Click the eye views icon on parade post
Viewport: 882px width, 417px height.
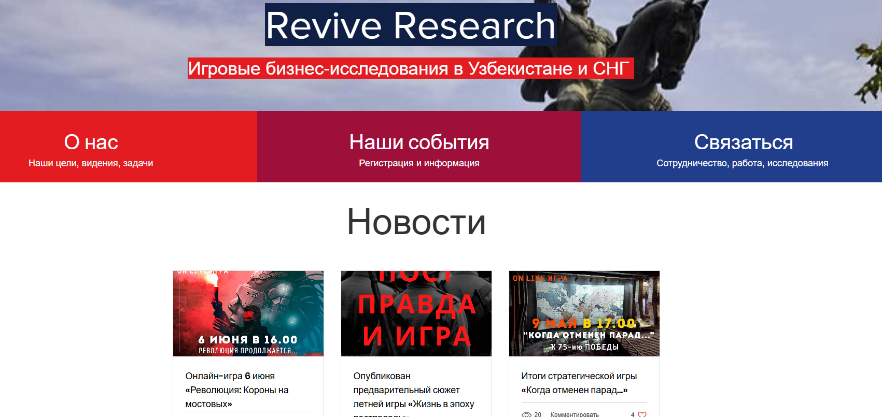pyautogui.click(x=526, y=414)
